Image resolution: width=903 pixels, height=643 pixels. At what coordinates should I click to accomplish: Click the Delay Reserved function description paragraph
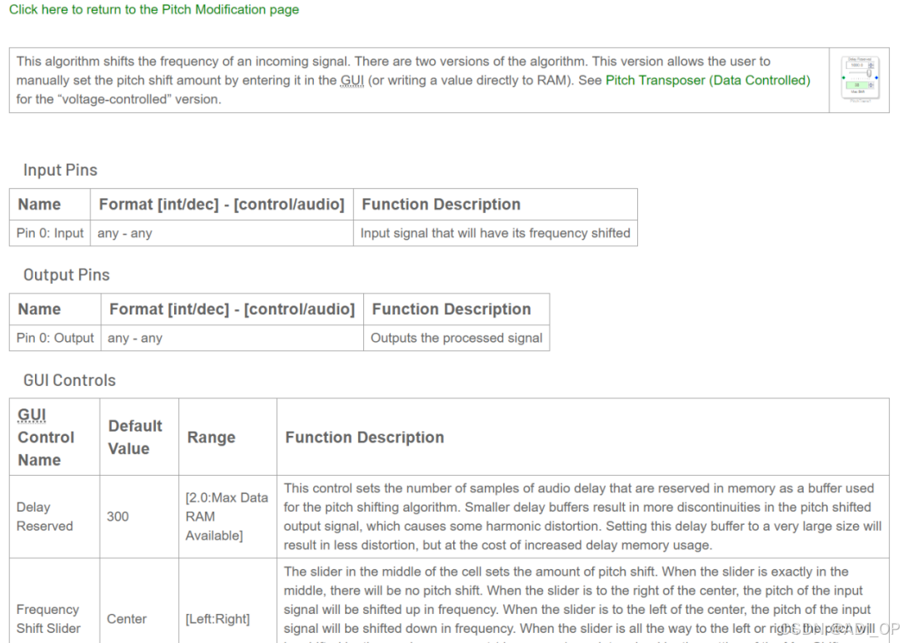coord(583,517)
